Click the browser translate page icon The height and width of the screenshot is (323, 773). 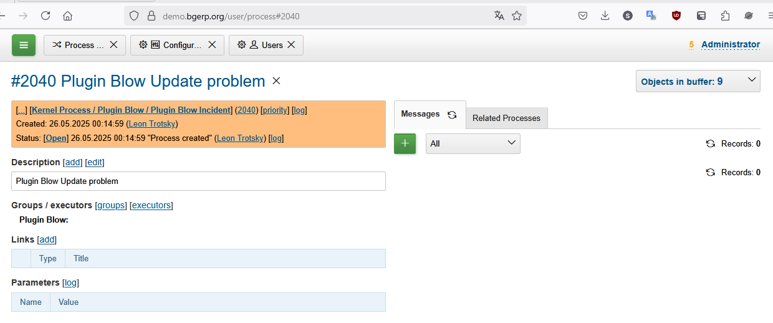[499, 16]
